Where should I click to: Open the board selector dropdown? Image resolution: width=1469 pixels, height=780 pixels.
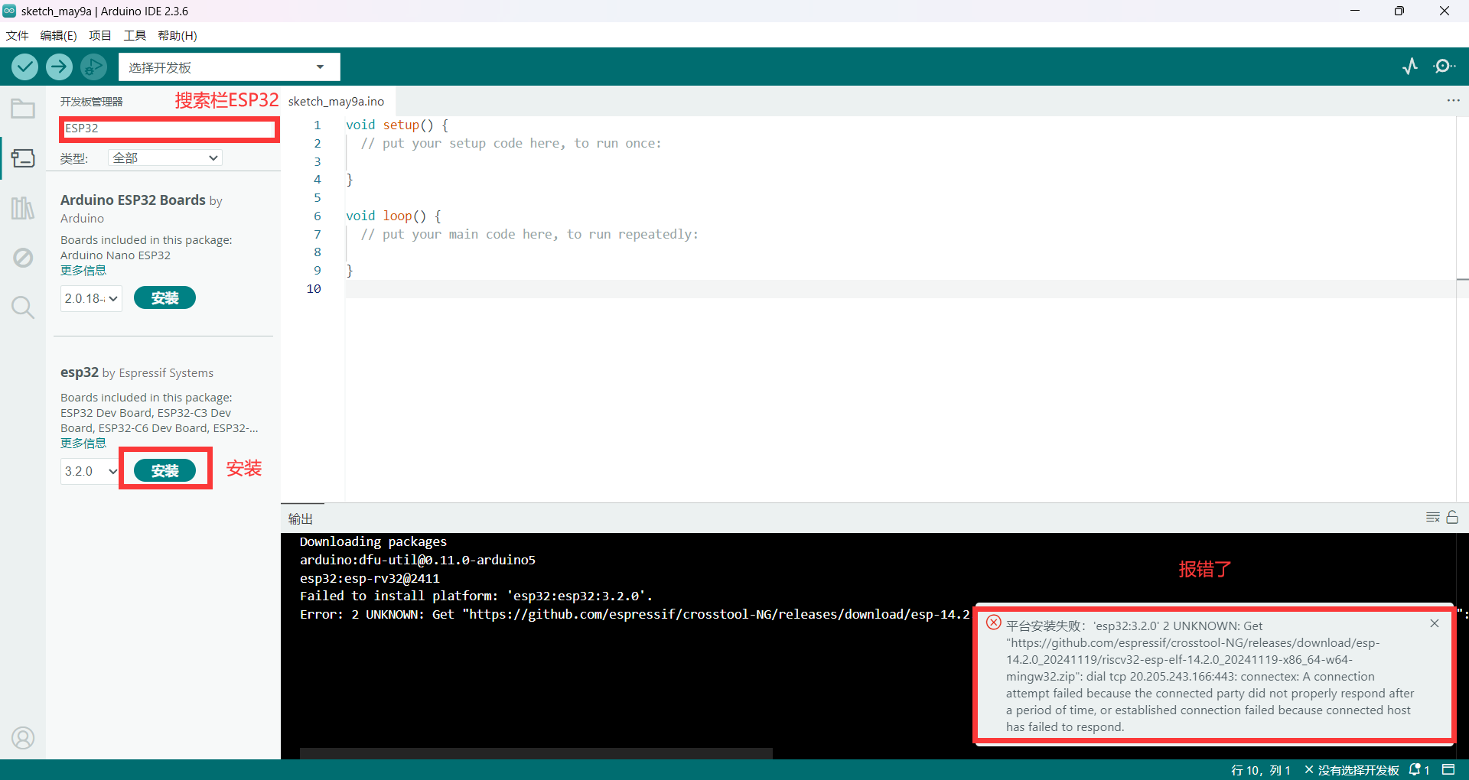click(x=229, y=67)
